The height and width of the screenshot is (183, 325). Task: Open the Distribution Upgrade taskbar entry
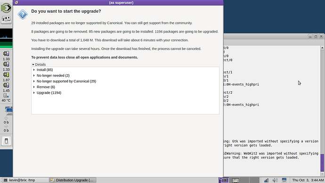click(x=73, y=180)
